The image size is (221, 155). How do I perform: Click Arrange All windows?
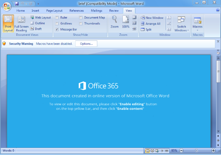tap(150, 24)
